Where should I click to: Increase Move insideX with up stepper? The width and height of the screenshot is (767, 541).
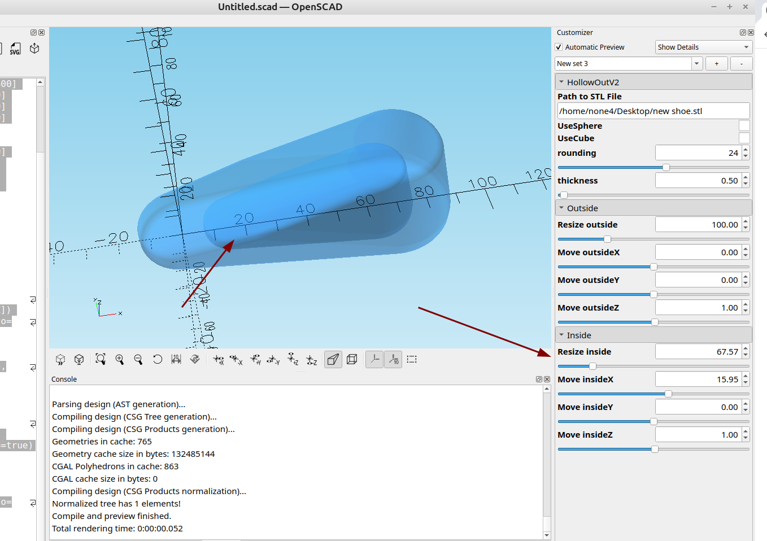(746, 376)
